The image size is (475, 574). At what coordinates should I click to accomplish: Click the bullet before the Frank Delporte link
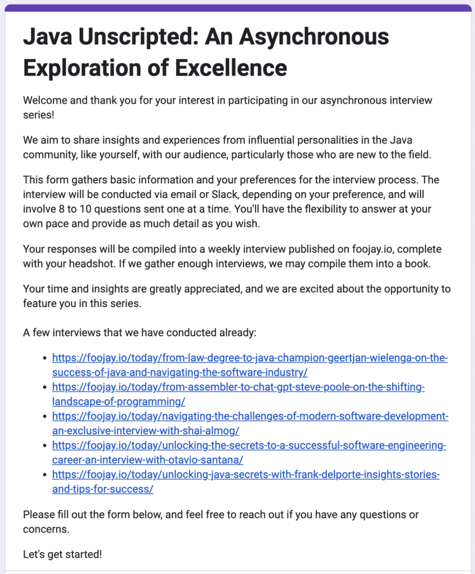coord(45,475)
